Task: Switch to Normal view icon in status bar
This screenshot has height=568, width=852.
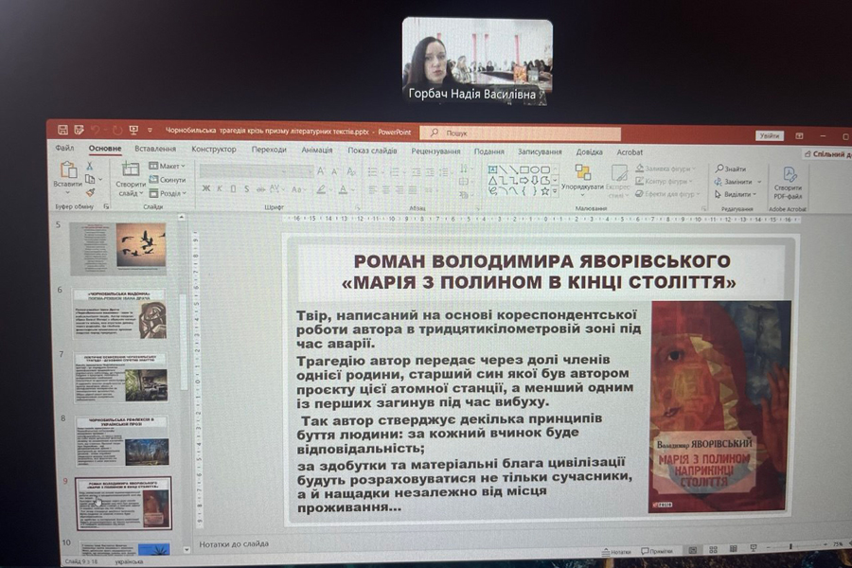Action: [x=693, y=550]
